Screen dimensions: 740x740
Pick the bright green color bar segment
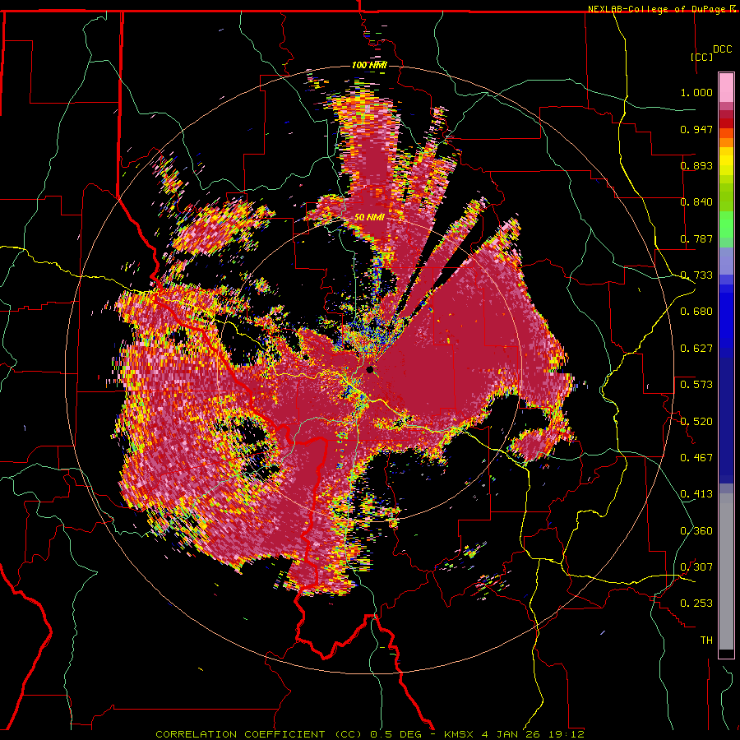(726, 224)
